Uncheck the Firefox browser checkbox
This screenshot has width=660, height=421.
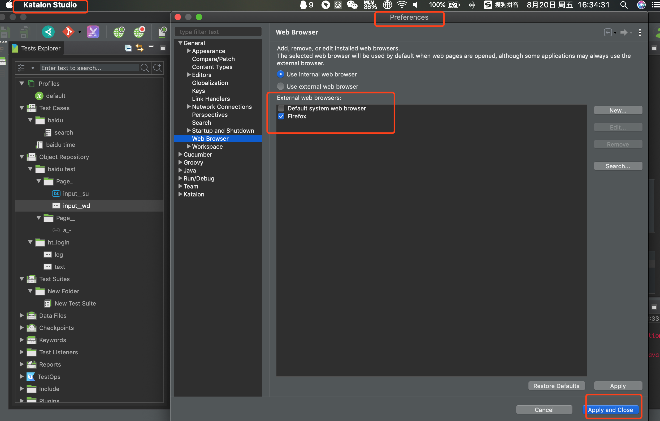pos(281,116)
